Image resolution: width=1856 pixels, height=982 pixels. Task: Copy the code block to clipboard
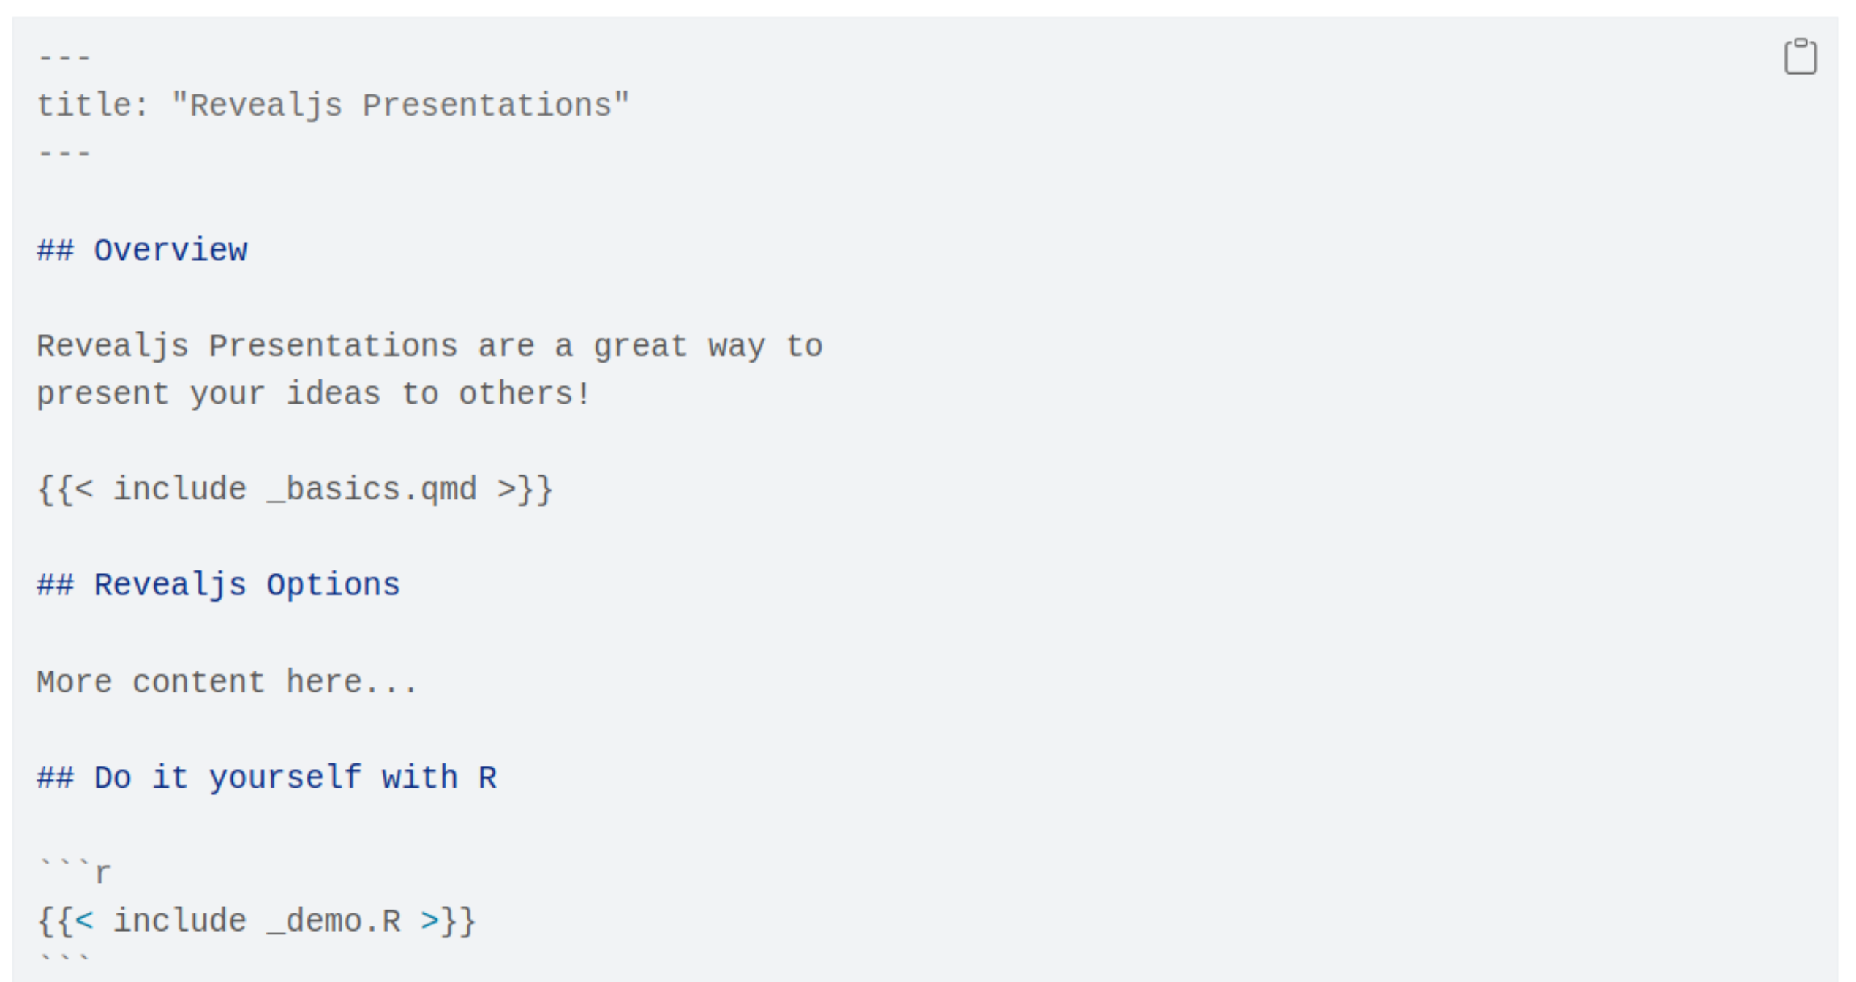(x=1799, y=57)
